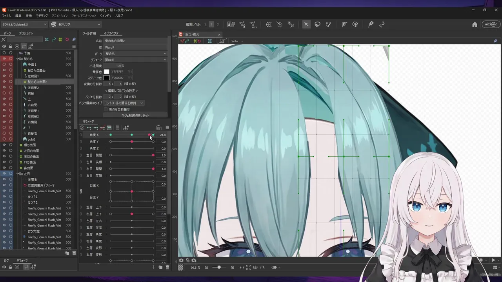Image resolution: width=502 pixels, height=282 pixels.
Task: Open the canvas display toggle dropdown arrow
Action: click(x=280, y=268)
